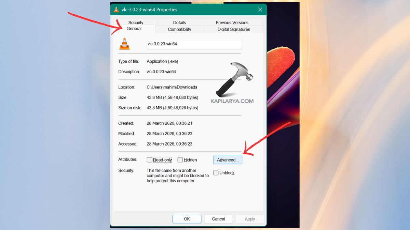The width and height of the screenshot is (410, 230).
Task: Select the General tab
Action: coord(134,29)
